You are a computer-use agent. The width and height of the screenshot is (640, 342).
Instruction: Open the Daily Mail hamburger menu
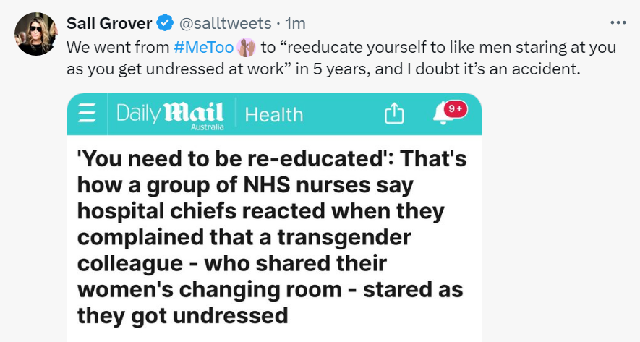click(87, 114)
